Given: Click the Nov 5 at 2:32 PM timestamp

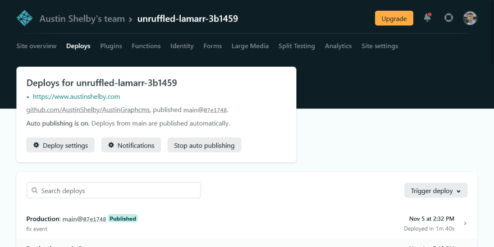Looking at the screenshot, I should (432, 218).
